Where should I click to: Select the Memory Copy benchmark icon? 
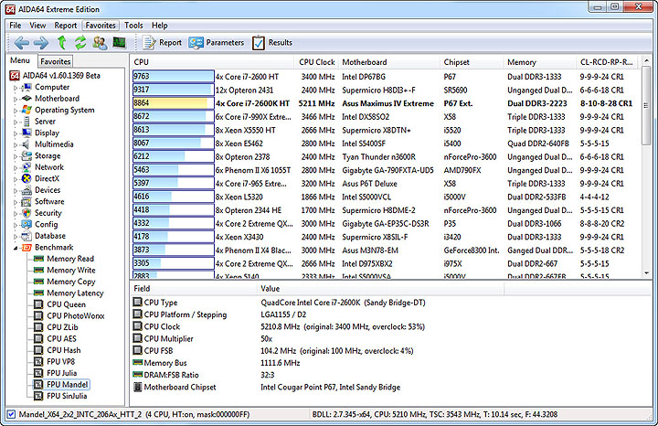[x=38, y=282]
